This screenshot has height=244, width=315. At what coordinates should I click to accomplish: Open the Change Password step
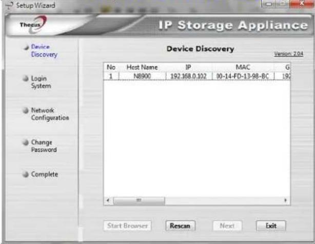coord(44,146)
